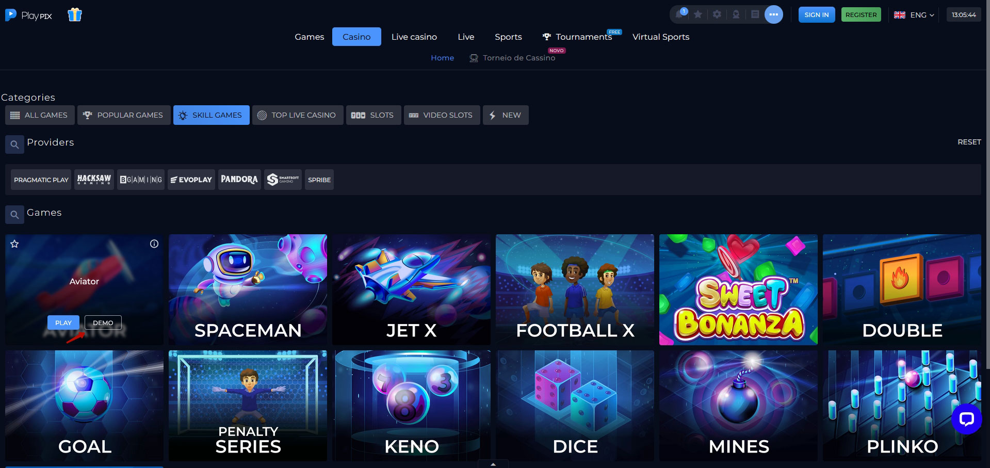Open the Penalty Series game thumbnail
The height and width of the screenshot is (468, 990).
click(x=248, y=406)
